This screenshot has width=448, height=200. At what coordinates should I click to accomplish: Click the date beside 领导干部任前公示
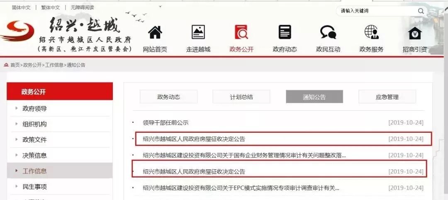pyautogui.click(x=406, y=123)
